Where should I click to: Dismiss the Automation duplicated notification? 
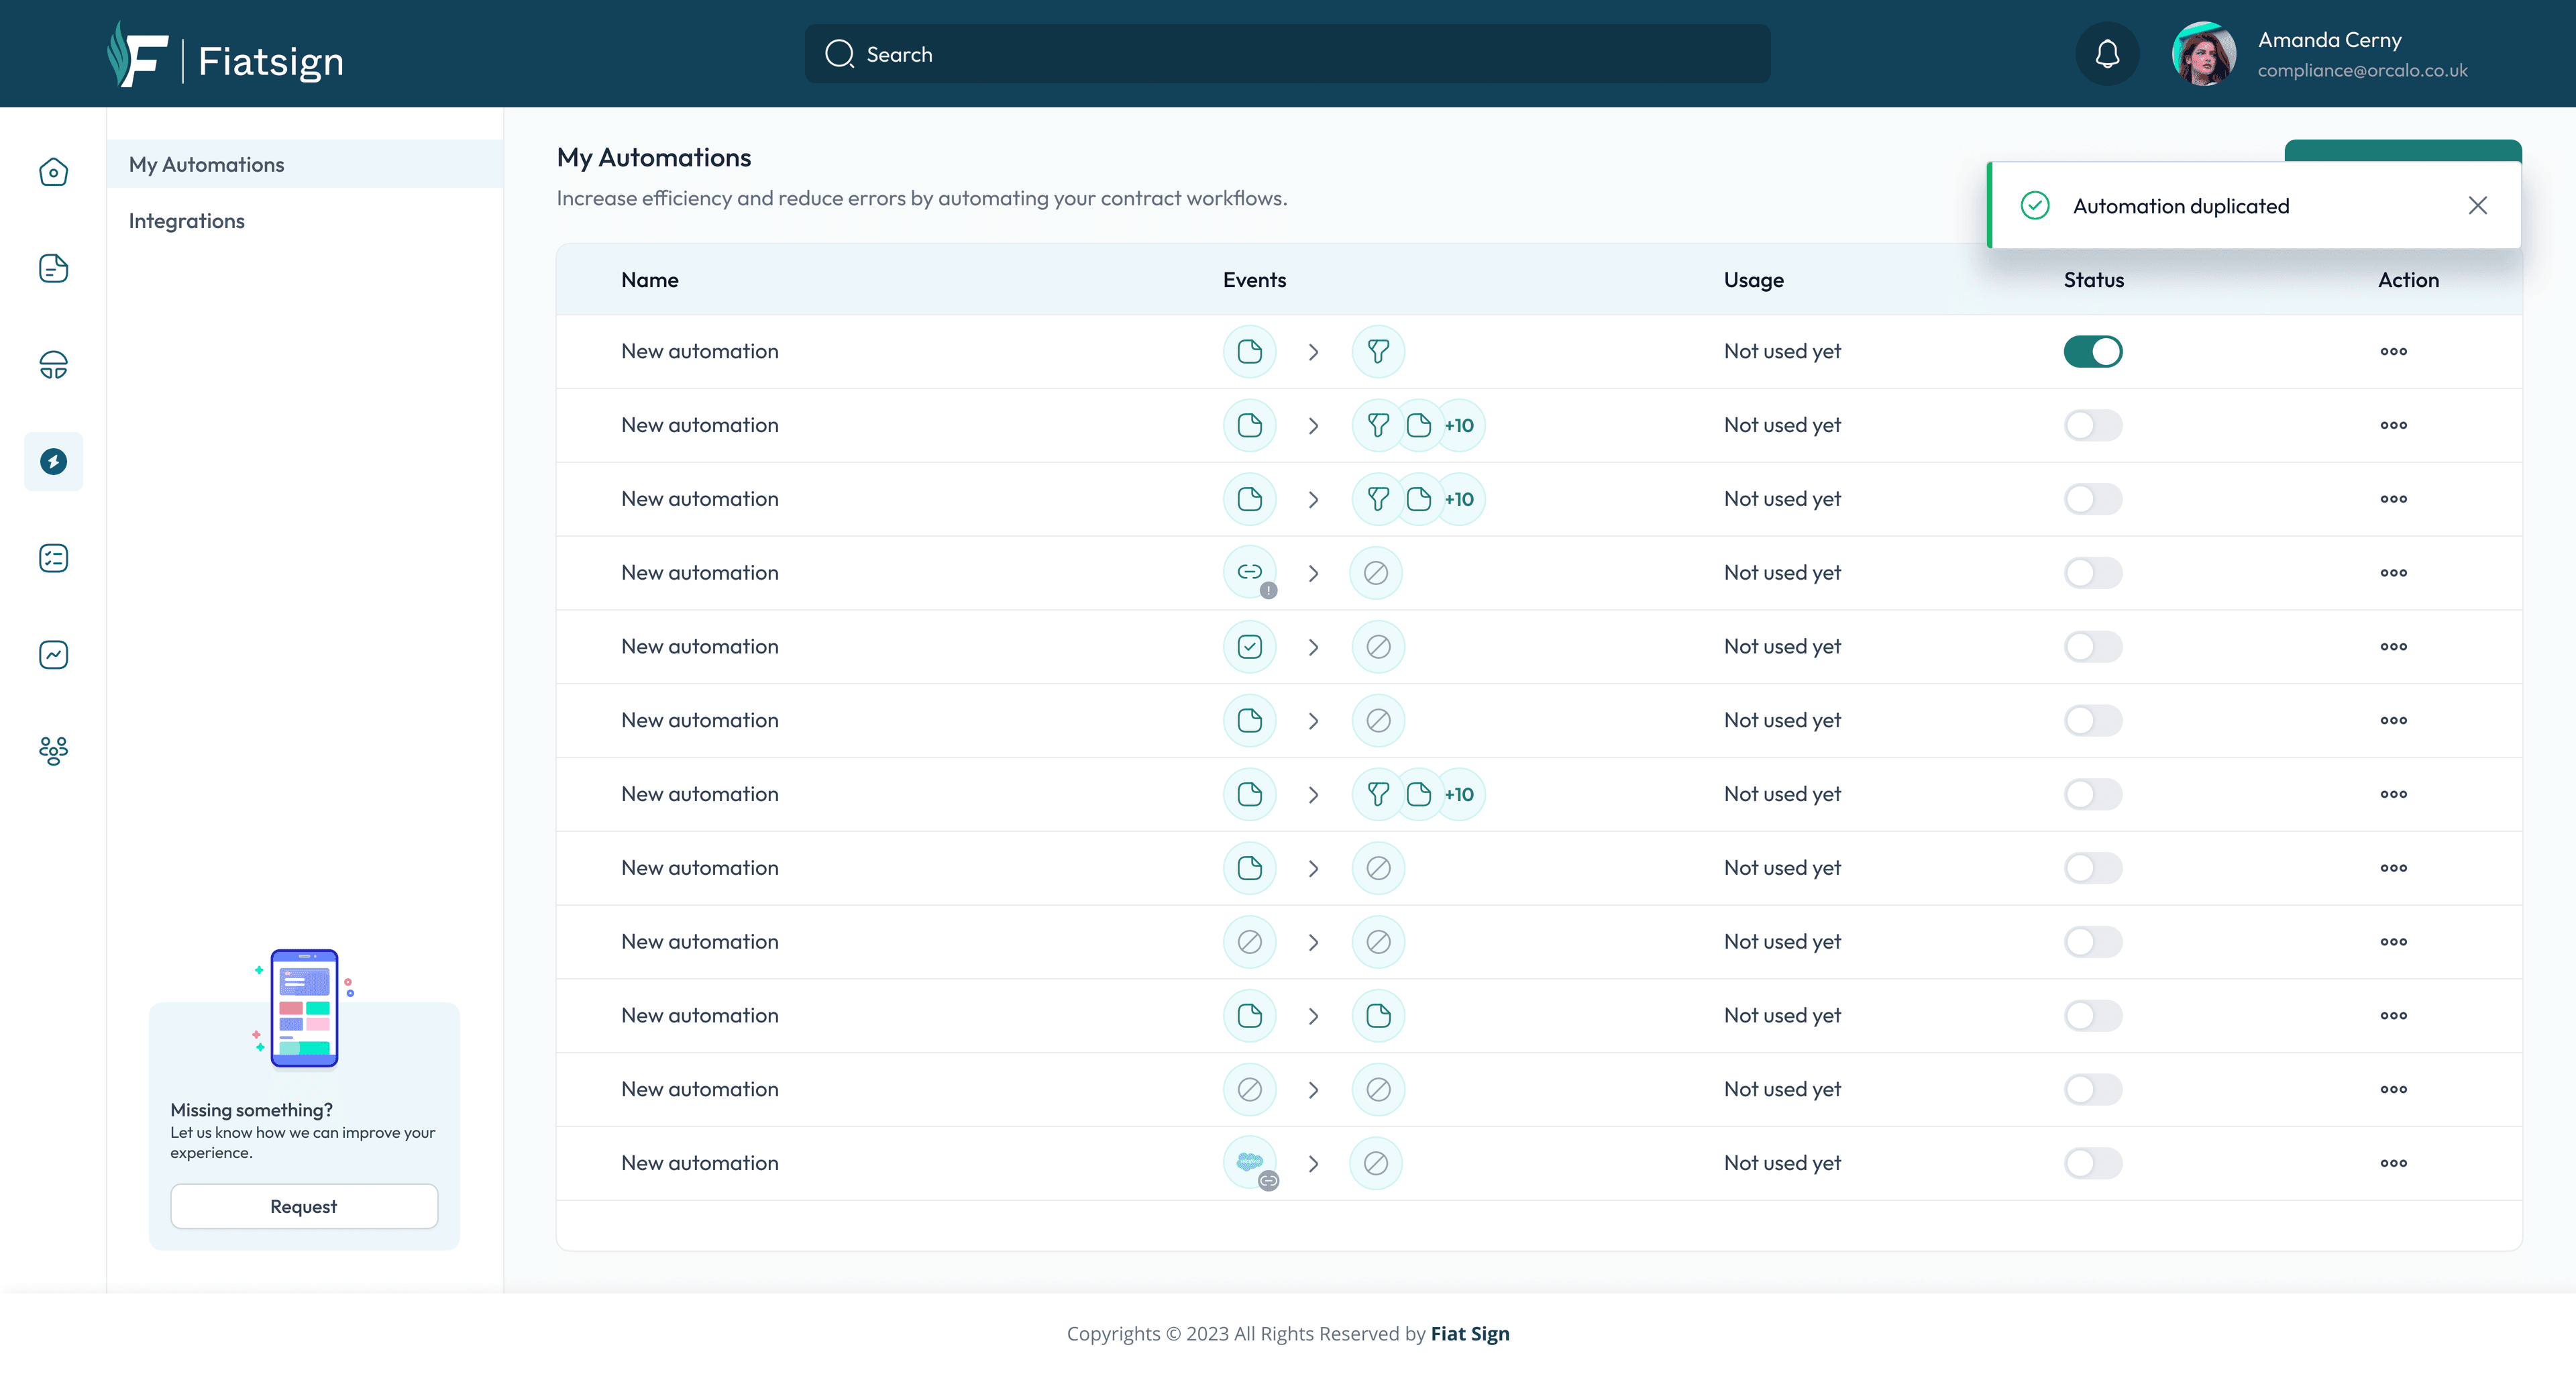[x=2477, y=206]
